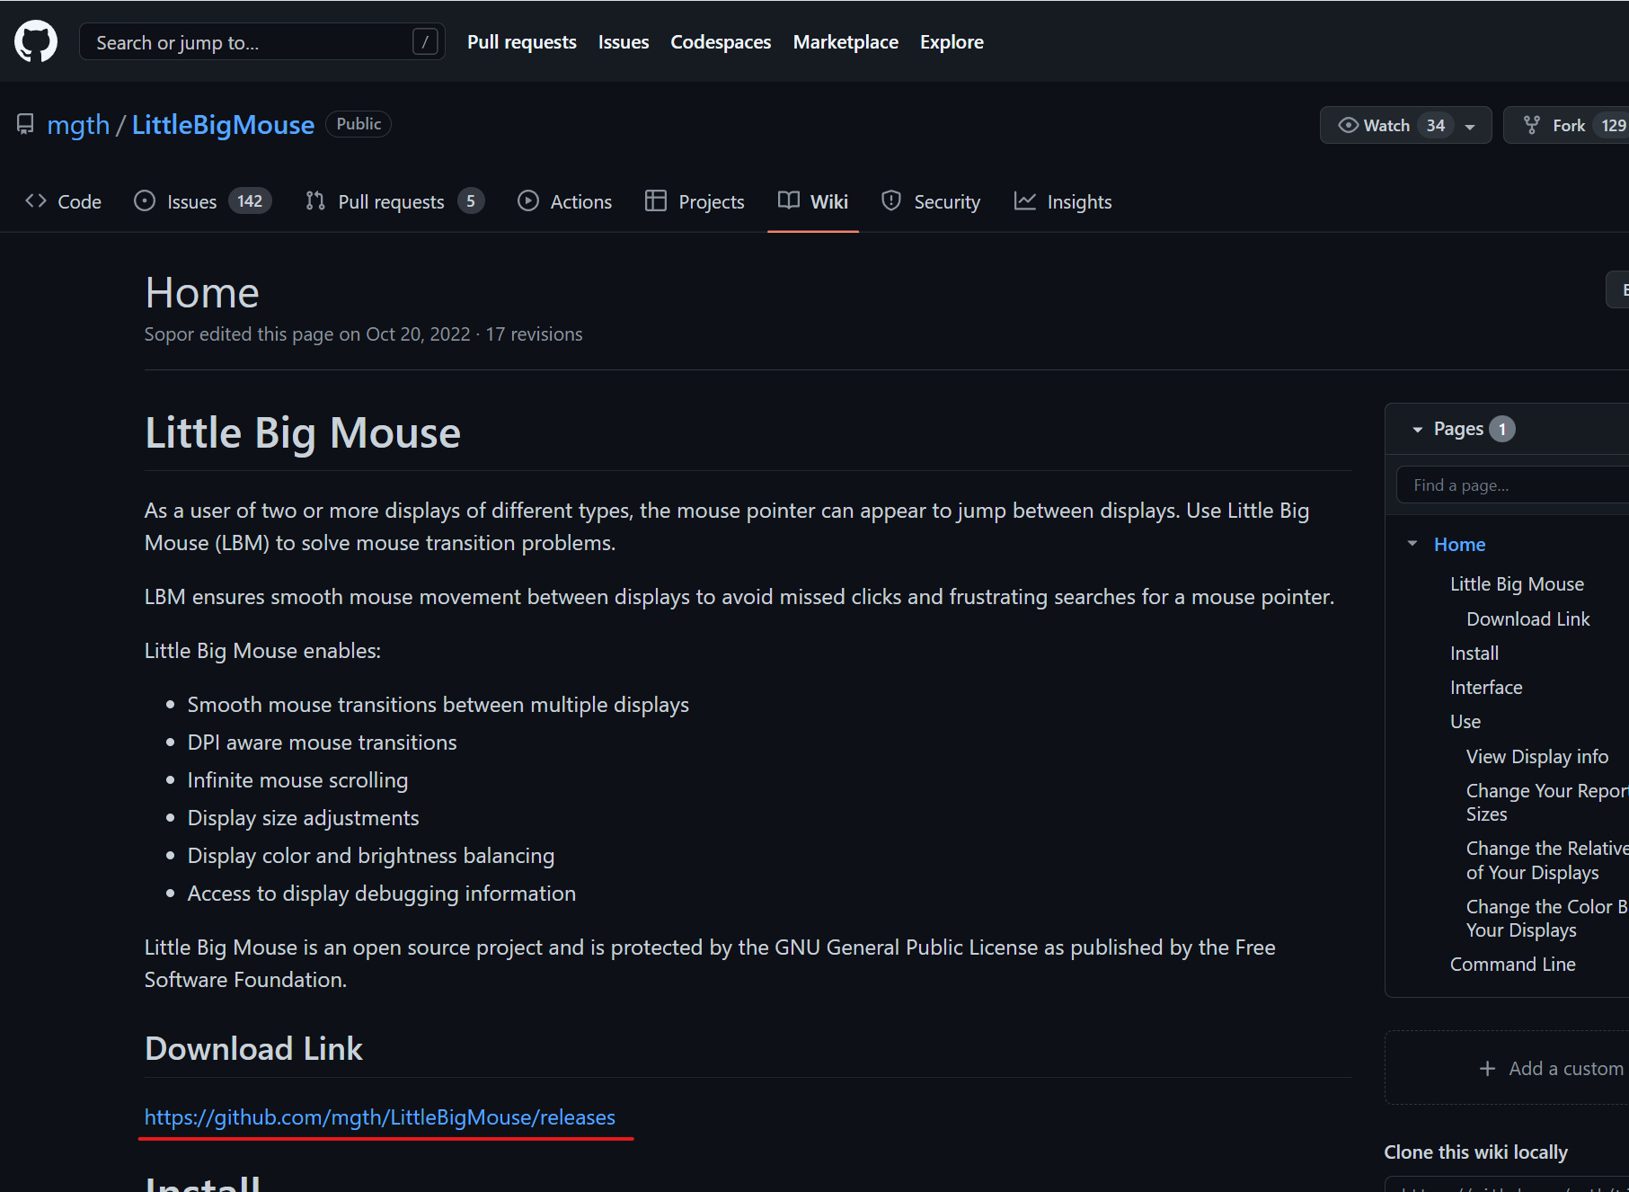Go to Codespaces in top navigation
This screenshot has height=1192, width=1629.
point(721,42)
